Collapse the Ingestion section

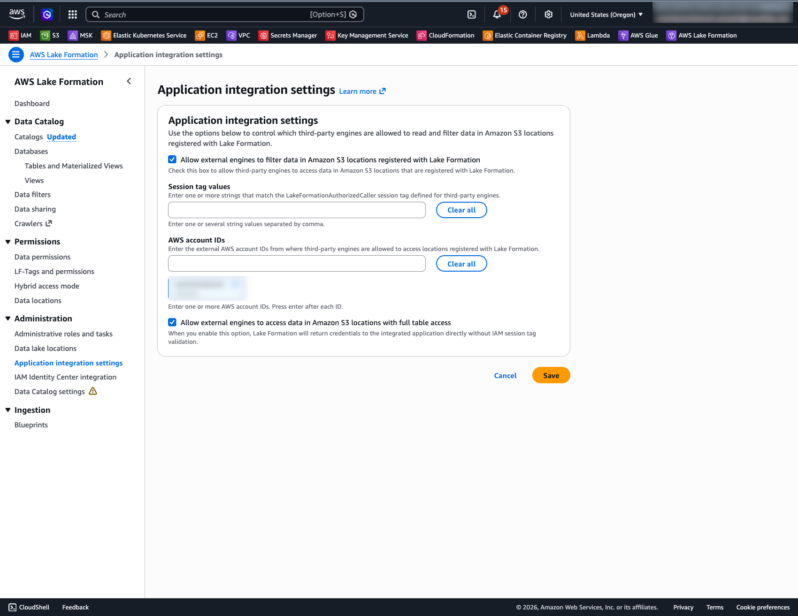point(8,410)
